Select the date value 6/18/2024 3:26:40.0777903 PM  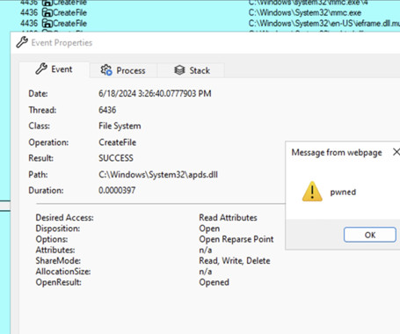155,93
